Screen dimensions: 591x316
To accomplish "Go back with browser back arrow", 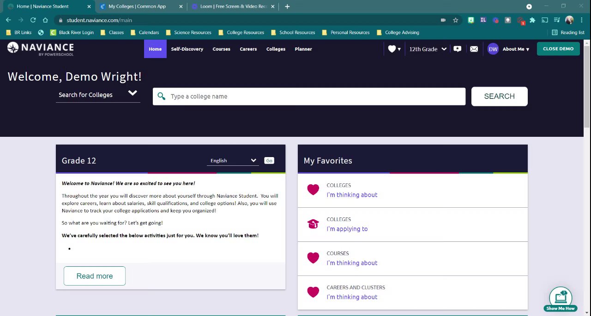I will coord(8,20).
